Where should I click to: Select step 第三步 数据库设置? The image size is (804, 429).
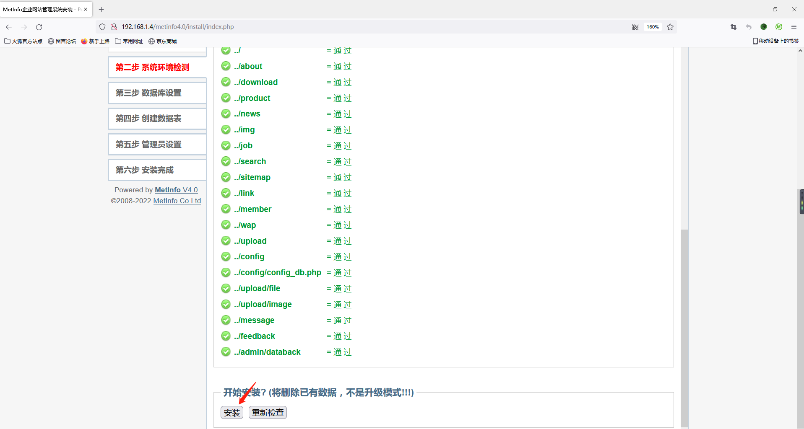coord(157,93)
